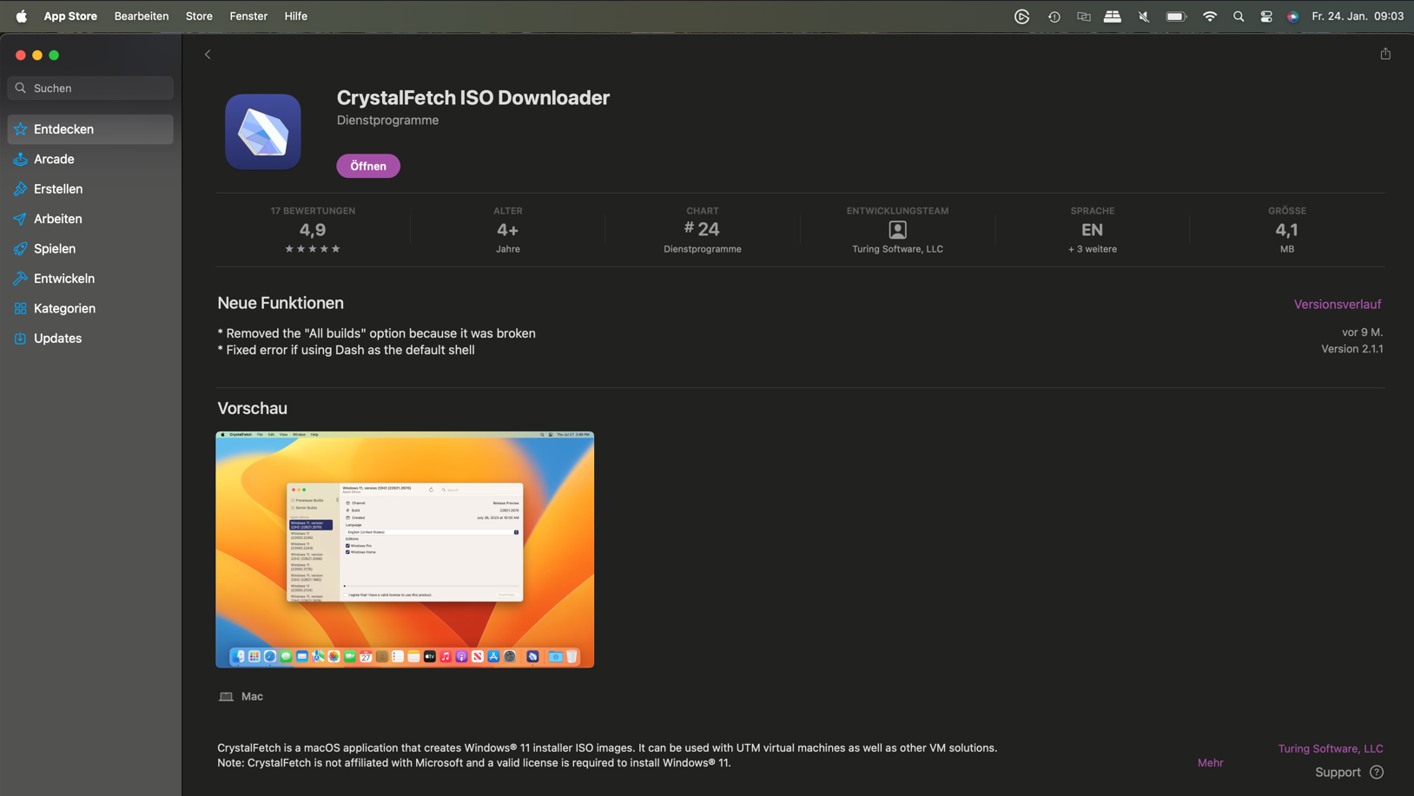Open the Store menu

199,16
